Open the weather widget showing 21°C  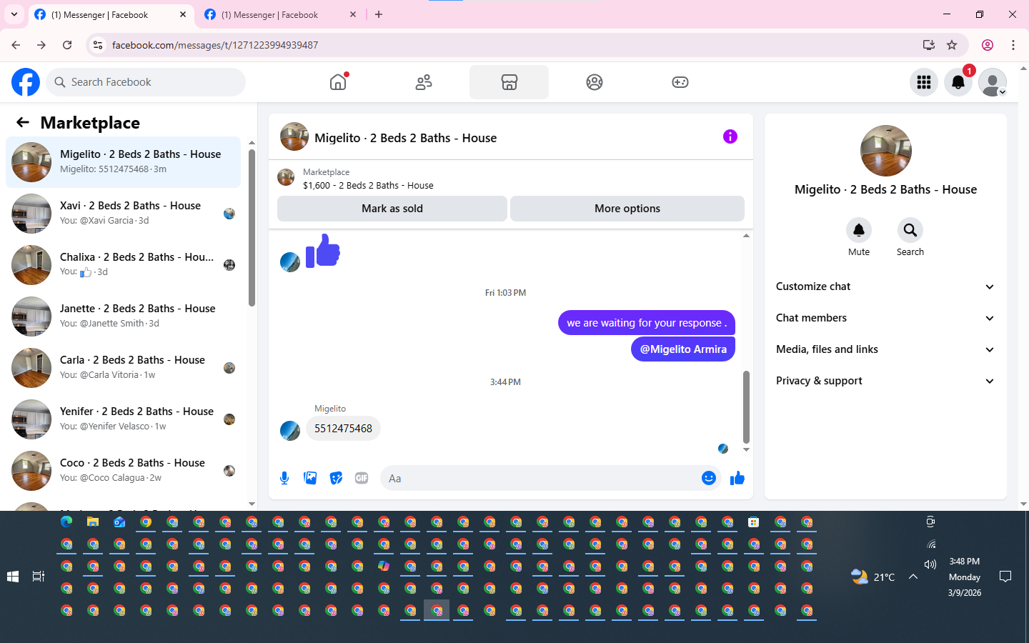(873, 577)
